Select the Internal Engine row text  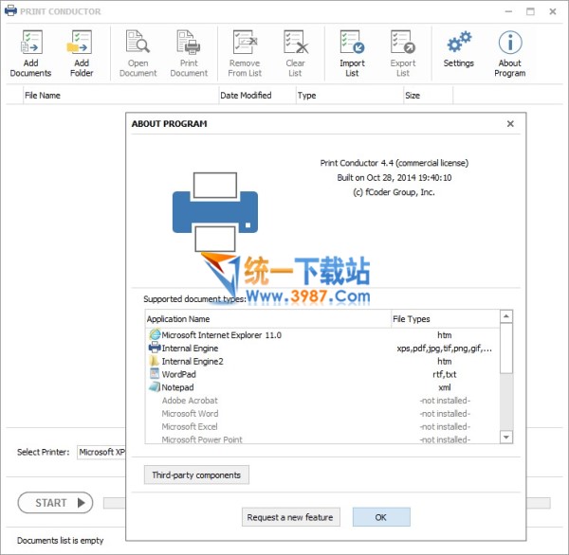coord(190,348)
